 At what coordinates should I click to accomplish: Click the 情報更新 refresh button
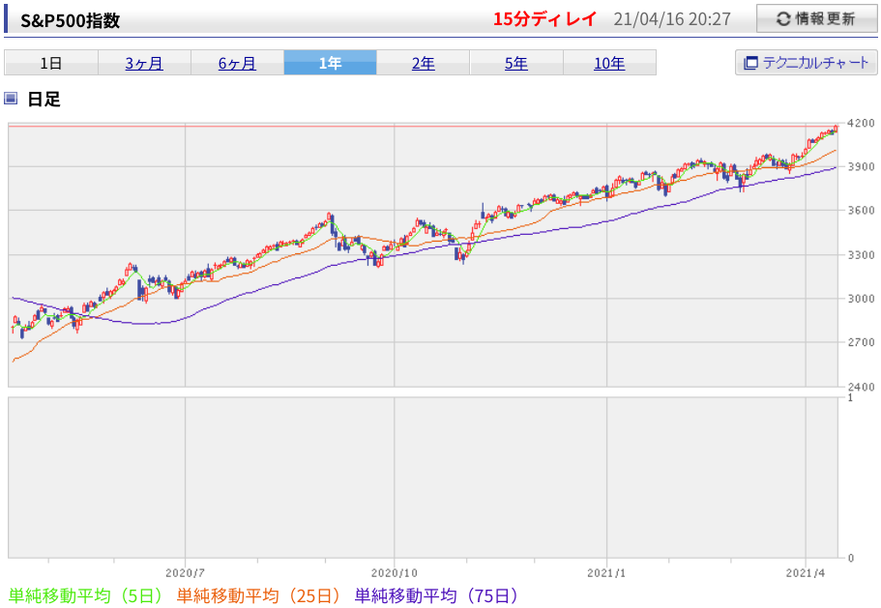tap(816, 18)
